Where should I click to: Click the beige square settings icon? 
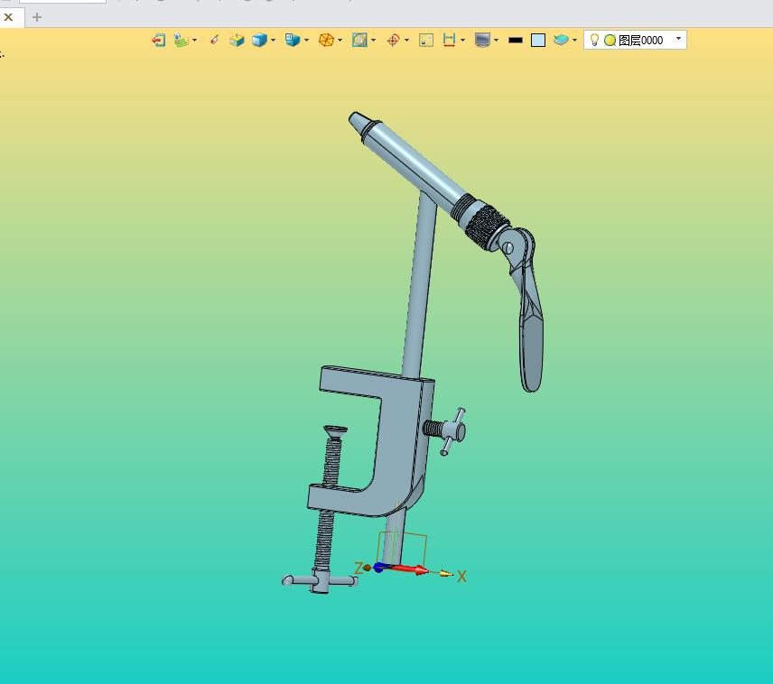click(x=426, y=40)
